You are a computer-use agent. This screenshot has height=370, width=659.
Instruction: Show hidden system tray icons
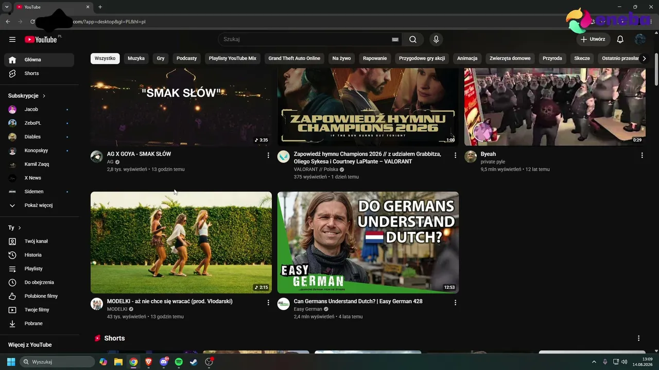(594, 362)
